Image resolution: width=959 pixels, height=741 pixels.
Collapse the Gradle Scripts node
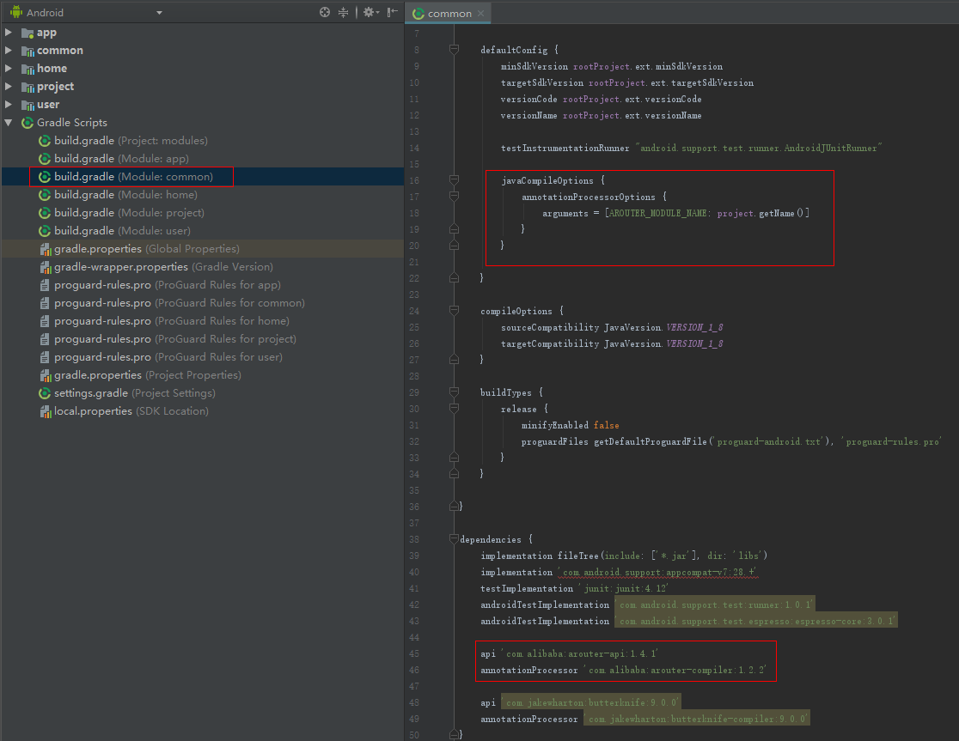9,123
